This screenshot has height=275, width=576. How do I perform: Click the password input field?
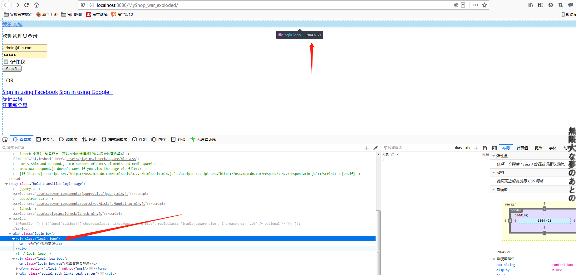25,55
